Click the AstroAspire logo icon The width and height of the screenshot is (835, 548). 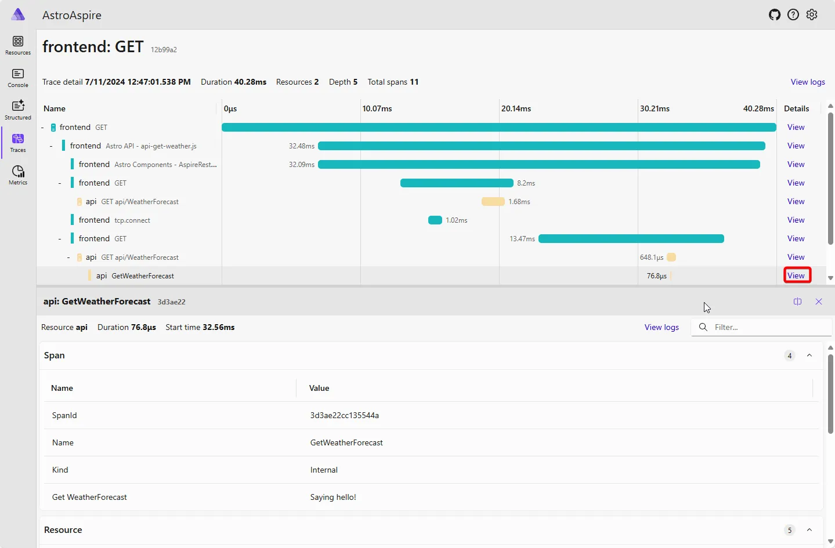18,14
